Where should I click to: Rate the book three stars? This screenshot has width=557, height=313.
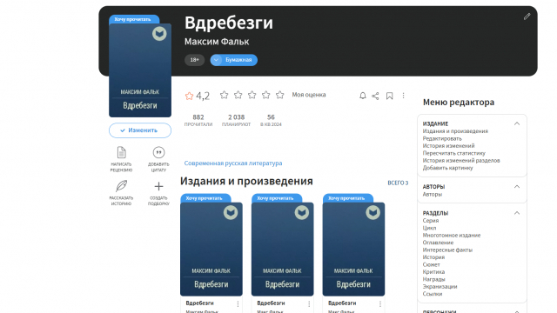pyautogui.click(x=252, y=95)
